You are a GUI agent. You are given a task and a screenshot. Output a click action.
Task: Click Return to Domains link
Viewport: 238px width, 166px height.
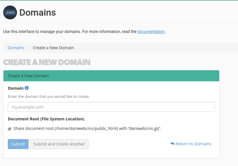[x=191, y=144]
